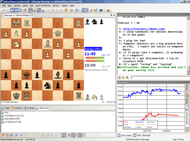Open the Quick commands menu
The width and height of the screenshot is (190, 142).
coord(43,6)
